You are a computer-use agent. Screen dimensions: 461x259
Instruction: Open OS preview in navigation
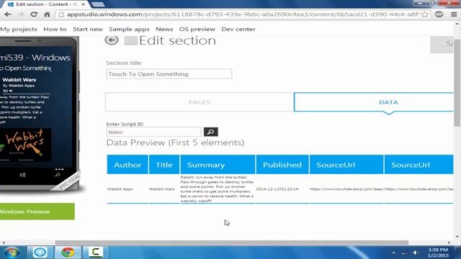(197, 29)
